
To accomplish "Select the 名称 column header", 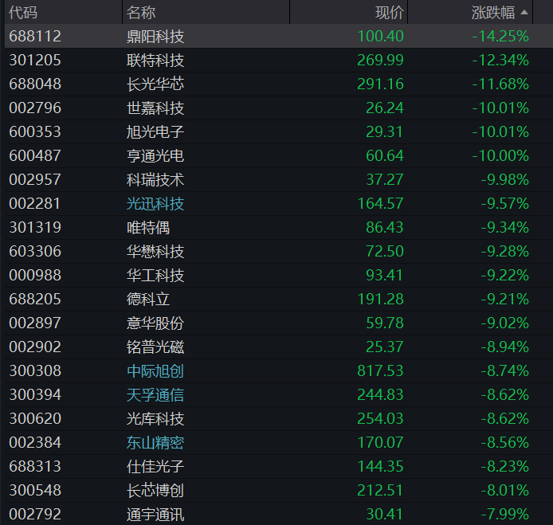I will (141, 12).
